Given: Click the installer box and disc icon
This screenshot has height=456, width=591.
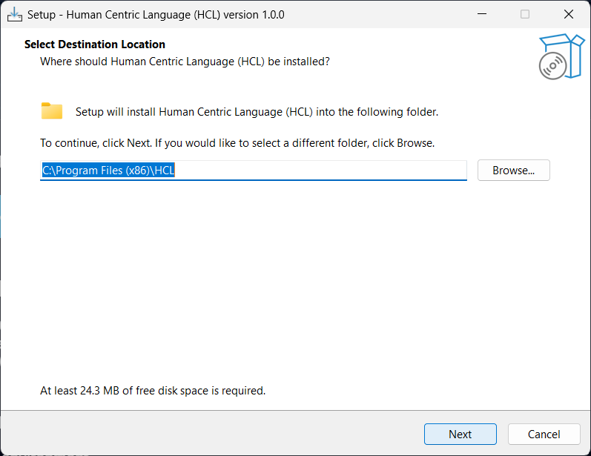Looking at the screenshot, I should [x=561, y=57].
